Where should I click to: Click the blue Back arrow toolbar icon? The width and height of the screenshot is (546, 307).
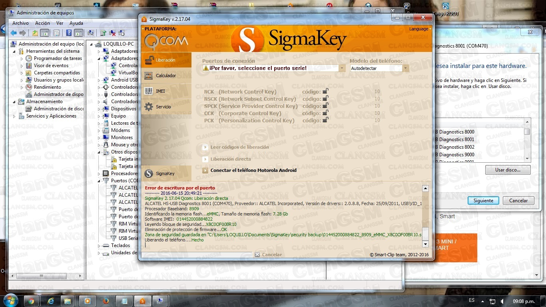(14, 33)
